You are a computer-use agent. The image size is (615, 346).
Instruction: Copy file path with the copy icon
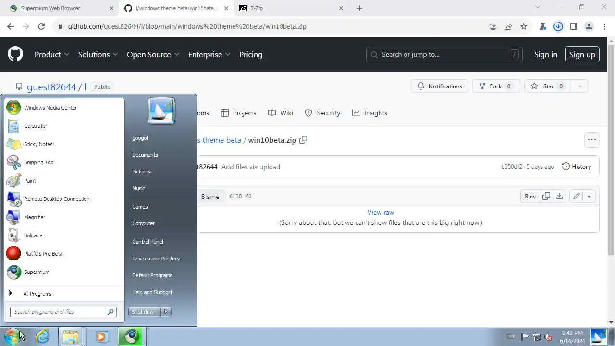(x=303, y=140)
